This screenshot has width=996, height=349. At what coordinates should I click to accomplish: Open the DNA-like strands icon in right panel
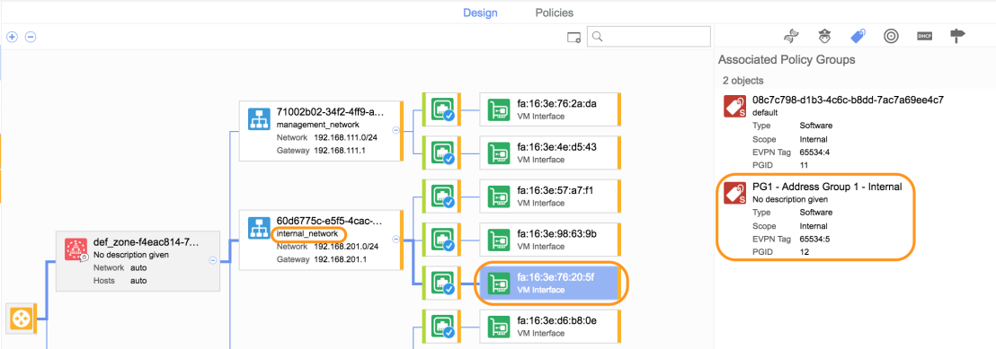791,36
